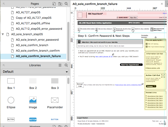Open page AO_ALT12_step05_error_password
The height and width of the screenshot is (127, 168).
39,29
